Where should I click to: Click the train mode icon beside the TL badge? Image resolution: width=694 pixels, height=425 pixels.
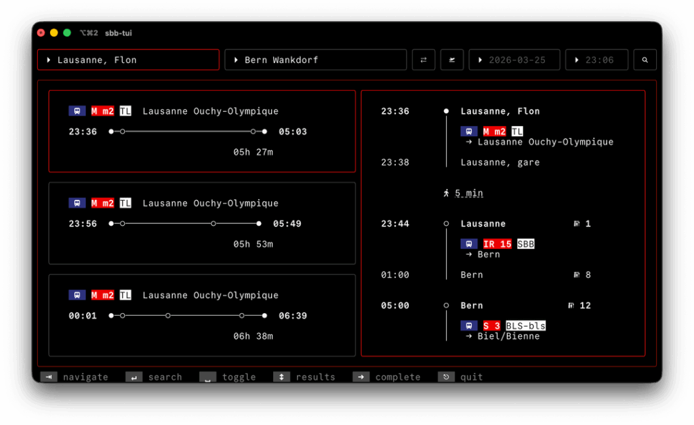click(x=77, y=110)
